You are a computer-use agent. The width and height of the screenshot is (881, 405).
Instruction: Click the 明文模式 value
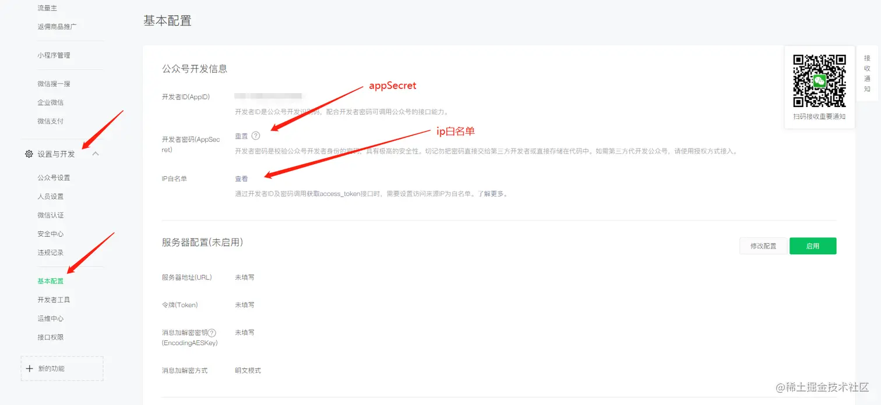click(x=248, y=371)
